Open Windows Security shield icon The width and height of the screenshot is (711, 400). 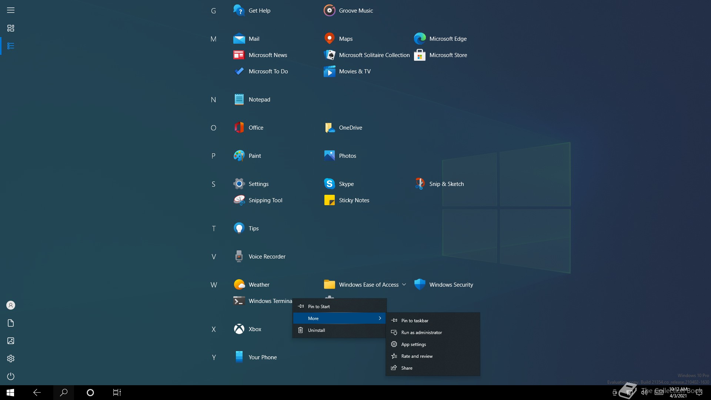420,284
